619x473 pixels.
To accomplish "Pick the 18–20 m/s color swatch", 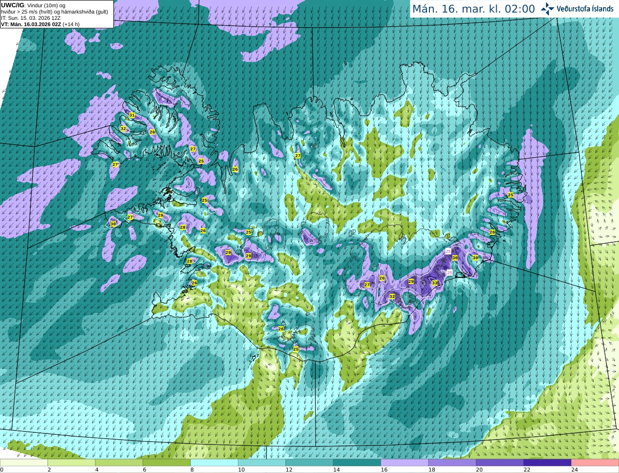I will (x=452, y=462).
